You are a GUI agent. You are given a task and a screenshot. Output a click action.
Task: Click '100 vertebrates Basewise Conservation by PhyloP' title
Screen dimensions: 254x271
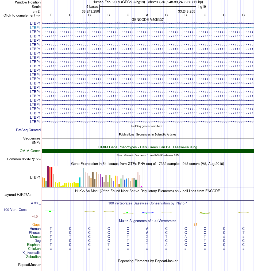148,203
